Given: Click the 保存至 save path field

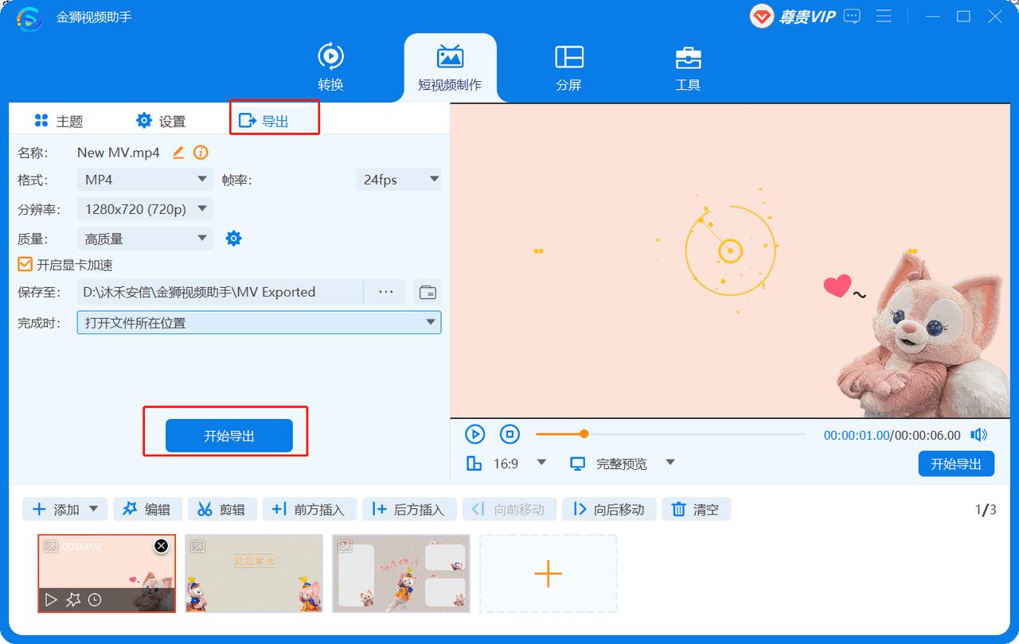Looking at the screenshot, I should [221, 292].
